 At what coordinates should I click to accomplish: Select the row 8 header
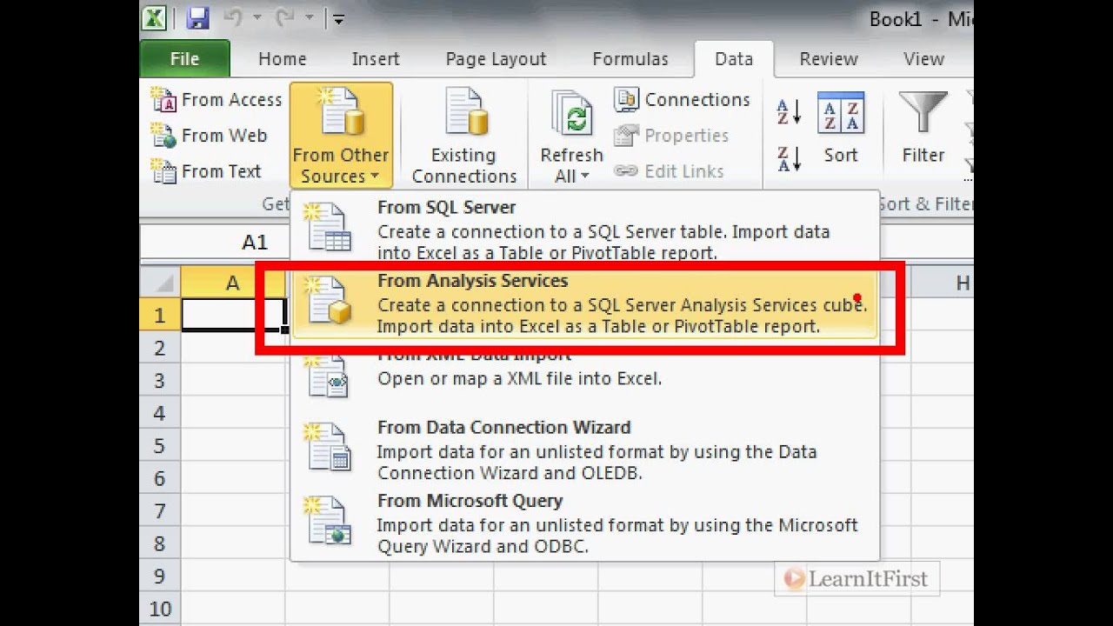coord(160,543)
